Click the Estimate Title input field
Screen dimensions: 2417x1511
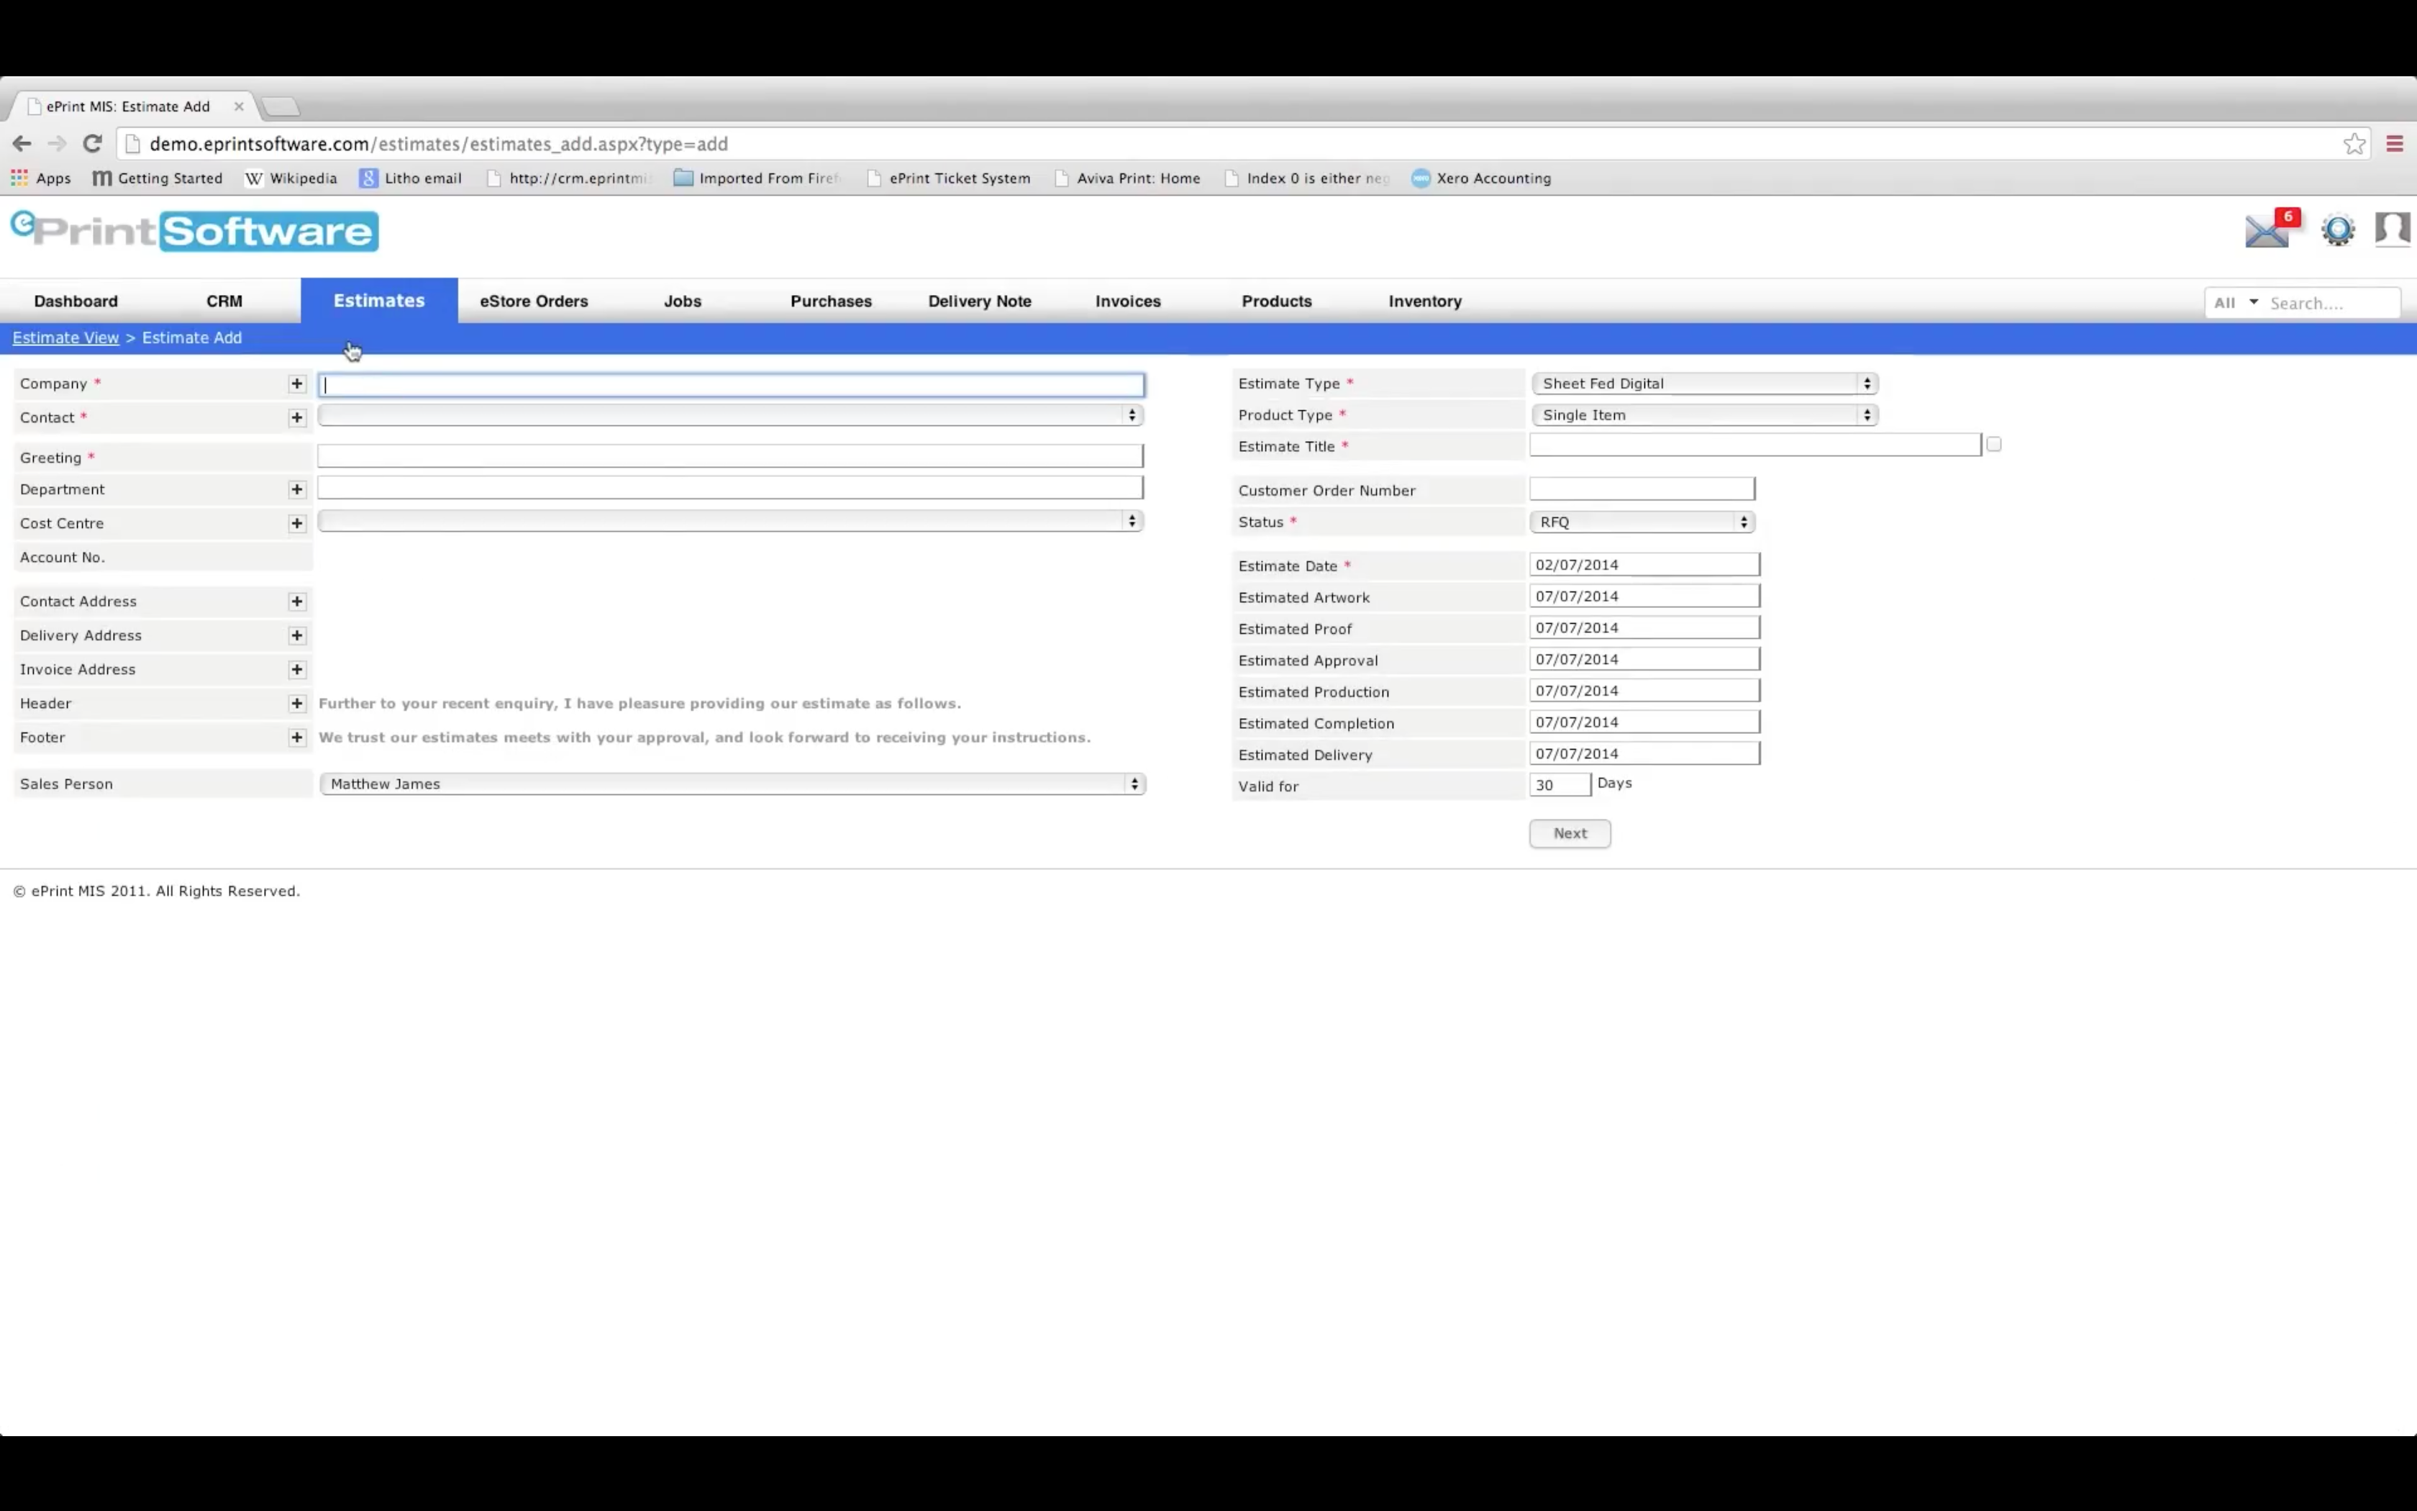point(1754,445)
